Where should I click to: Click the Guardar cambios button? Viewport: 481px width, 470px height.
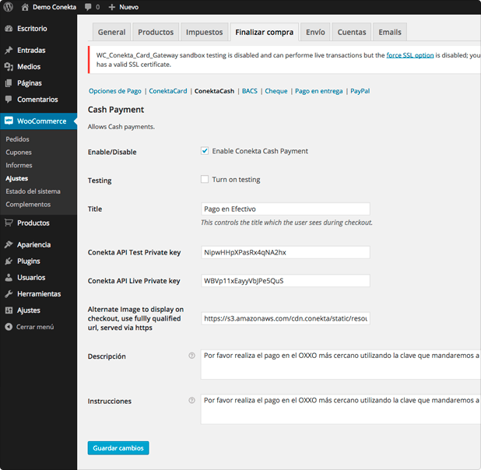coord(118,448)
